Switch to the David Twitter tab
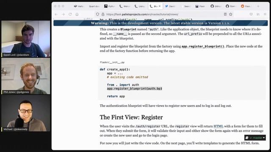 pyautogui.click(x=170, y=6)
